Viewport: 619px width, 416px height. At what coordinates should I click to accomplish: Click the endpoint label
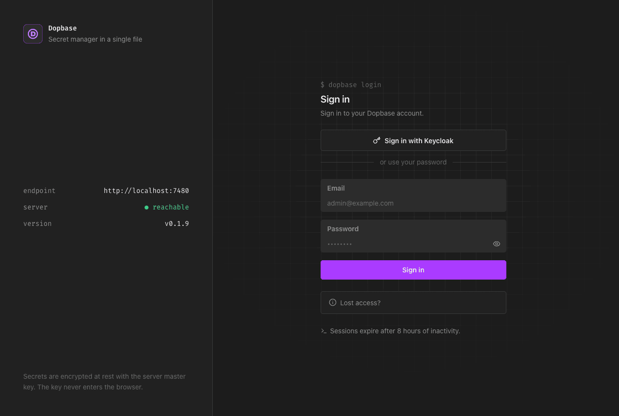[x=39, y=191]
